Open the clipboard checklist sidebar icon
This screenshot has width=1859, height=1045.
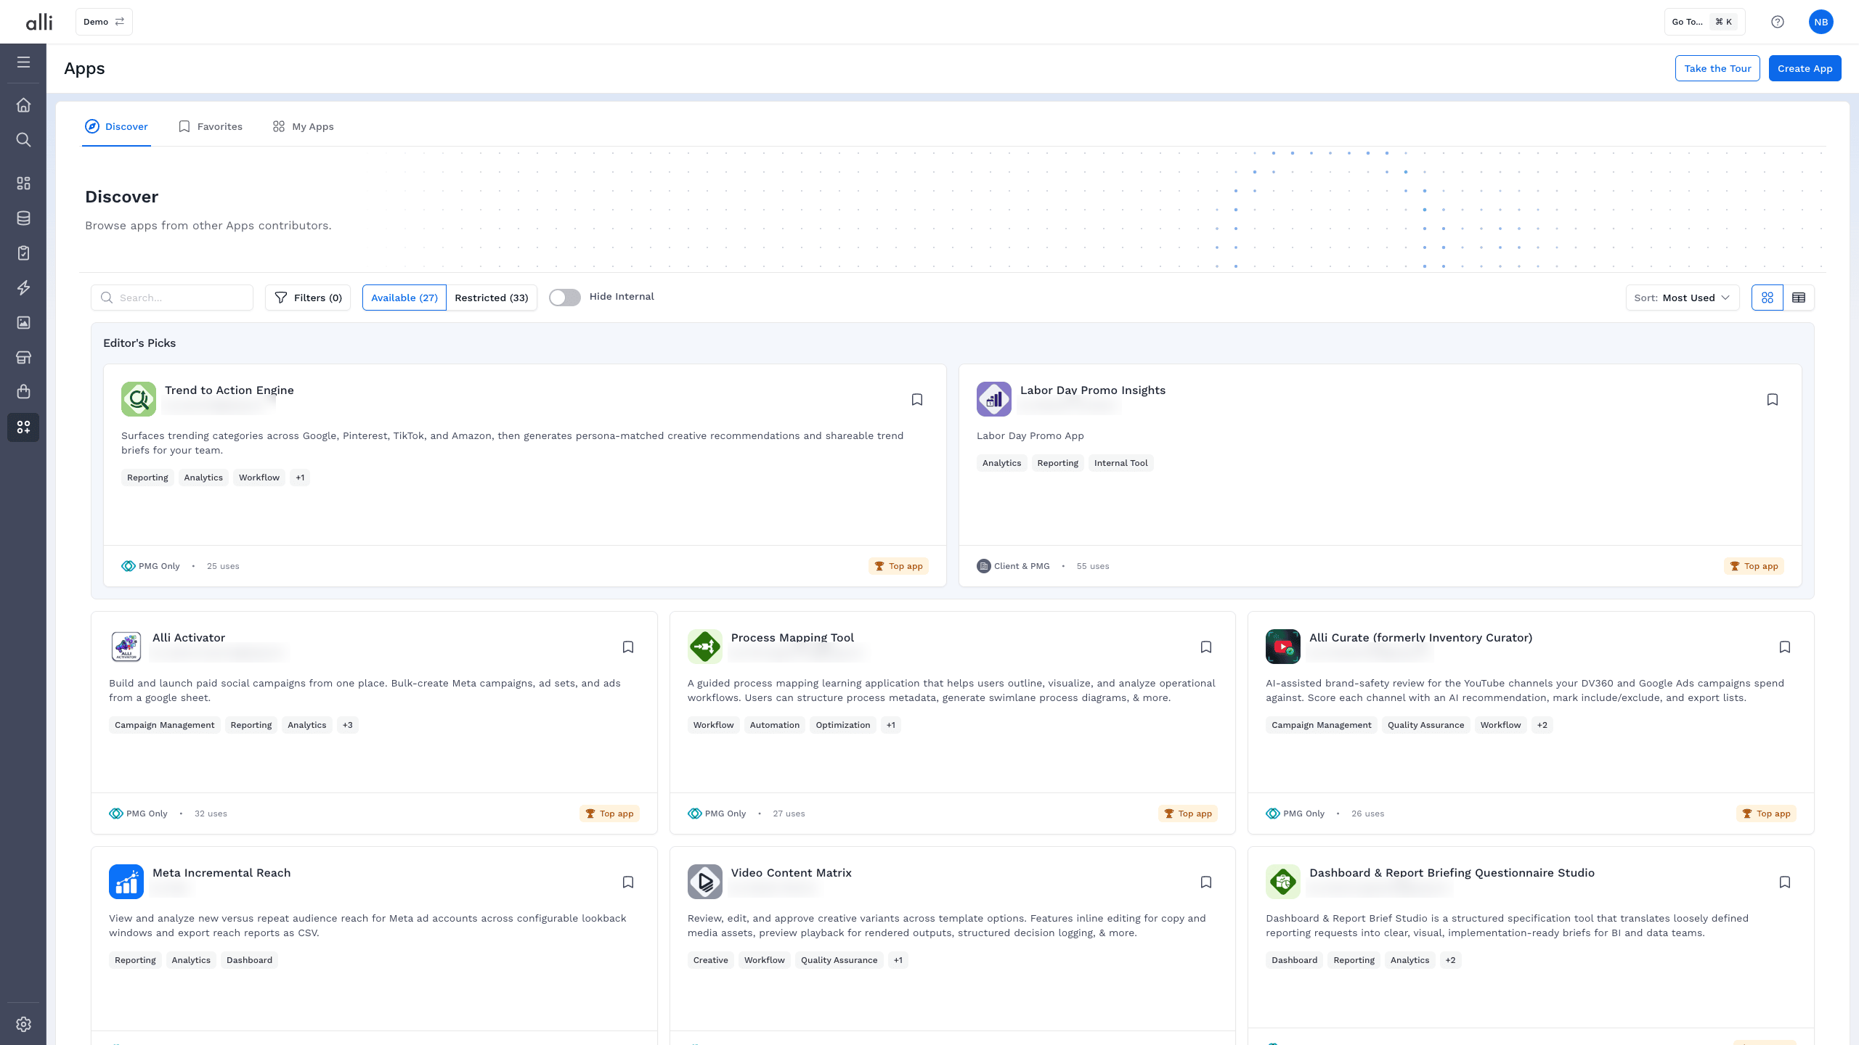(x=23, y=253)
